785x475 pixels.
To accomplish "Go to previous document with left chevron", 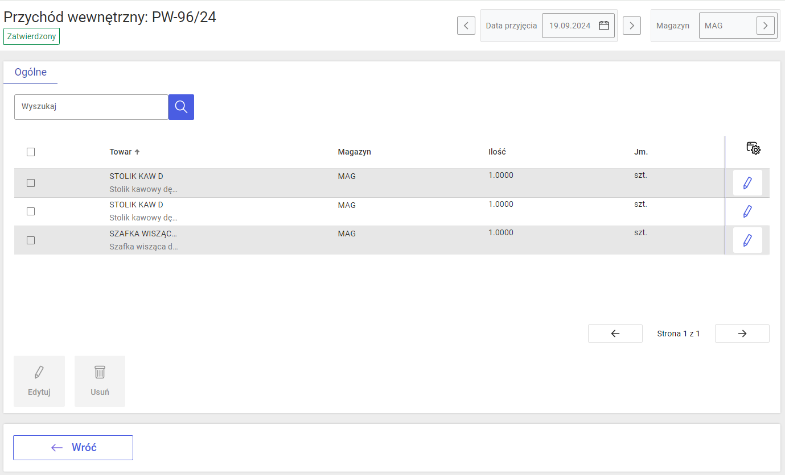I will [466, 26].
